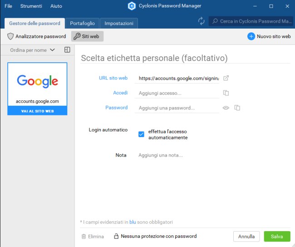Click the Accedi field label
This screenshot has width=295, height=247.
coord(120,93)
